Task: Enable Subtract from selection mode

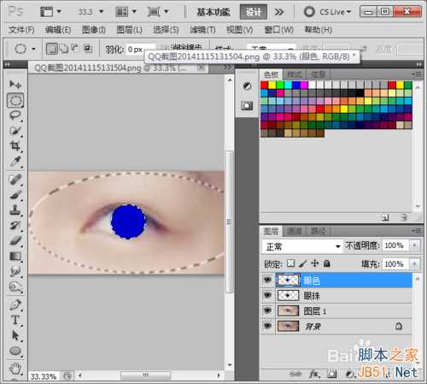Action: pyautogui.click(x=75, y=49)
